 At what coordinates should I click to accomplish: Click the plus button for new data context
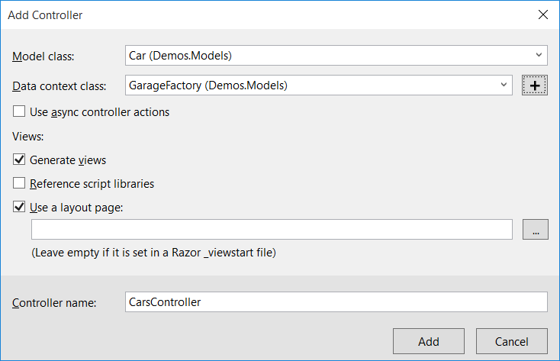coord(535,85)
